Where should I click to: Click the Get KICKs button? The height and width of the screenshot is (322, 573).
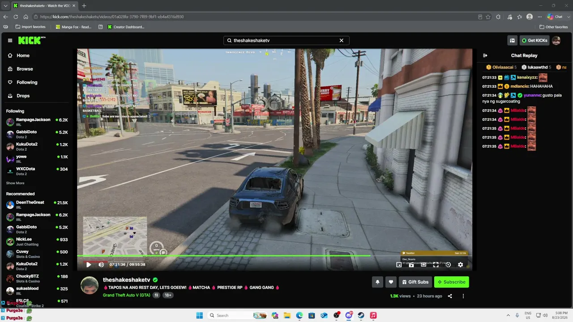(534, 40)
